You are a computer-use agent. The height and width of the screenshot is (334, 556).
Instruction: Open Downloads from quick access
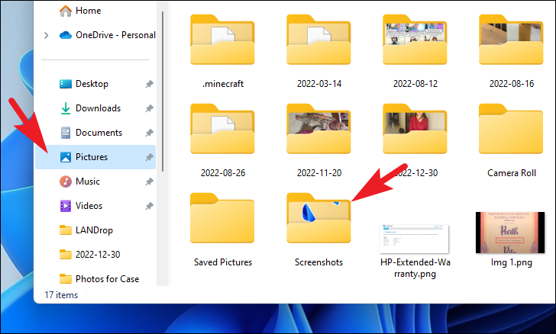pyautogui.click(x=98, y=108)
